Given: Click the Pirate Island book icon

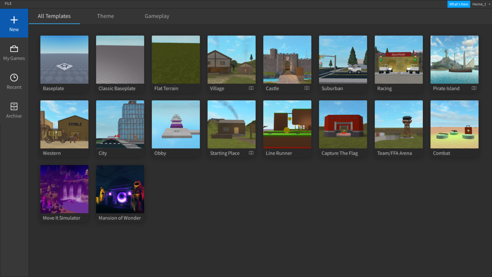Looking at the screenshot, I should [x=474, y=88].
